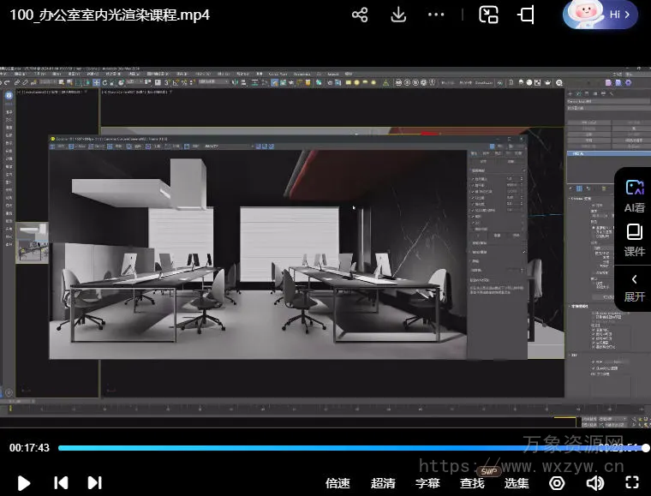Skip to the next video
Image resolution: width=651 pixels, height=496 pixels.
95,483
